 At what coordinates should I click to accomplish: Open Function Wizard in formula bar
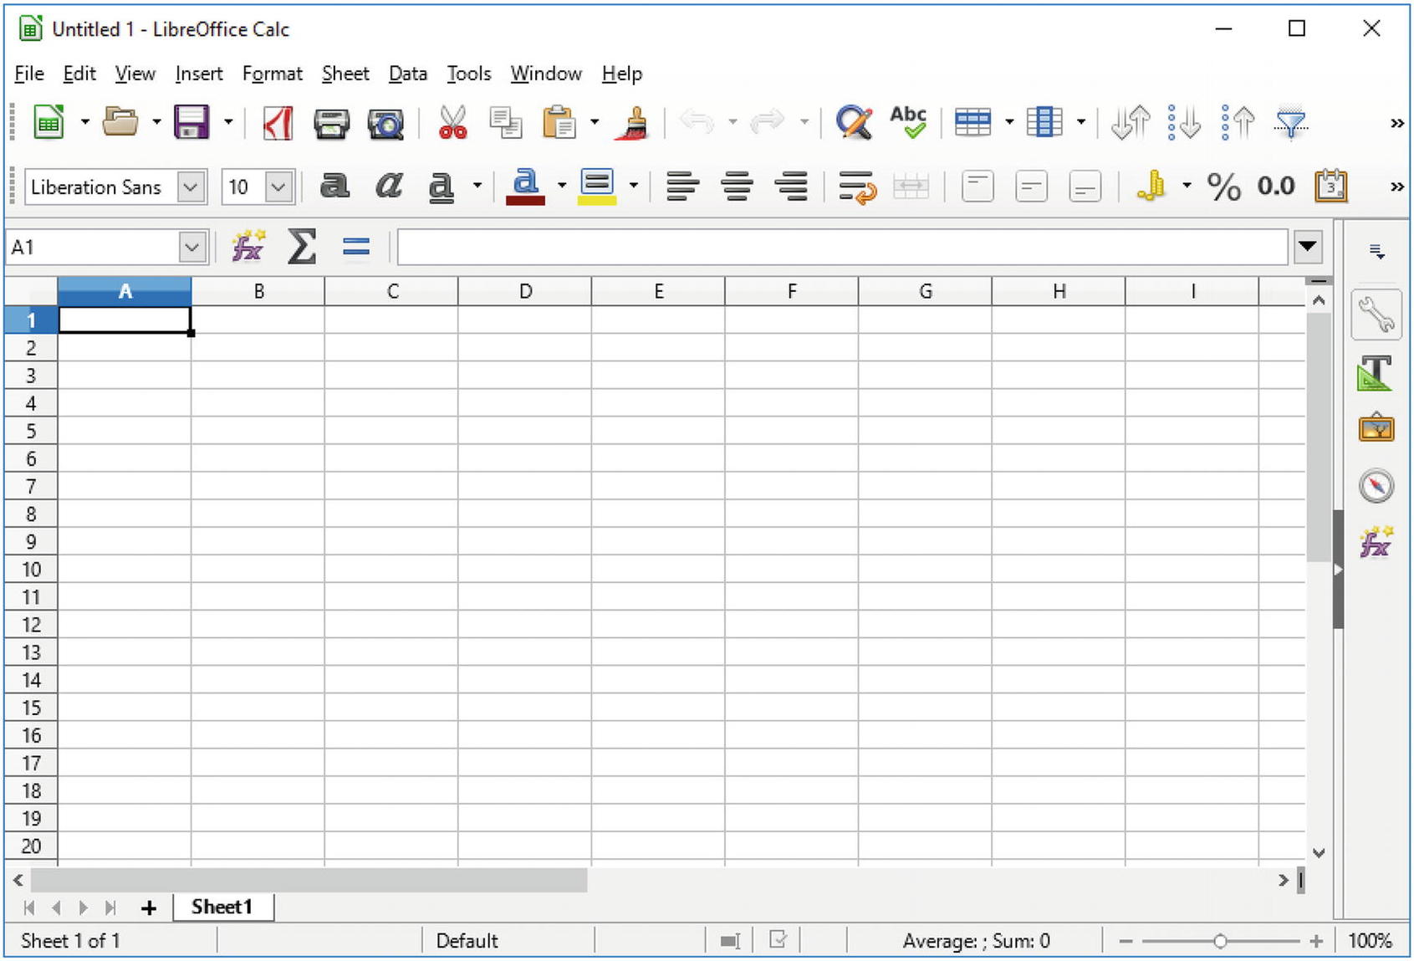[248, 247]
